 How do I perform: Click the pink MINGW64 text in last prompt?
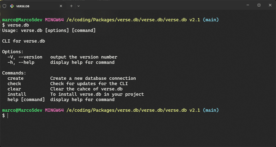54,110
